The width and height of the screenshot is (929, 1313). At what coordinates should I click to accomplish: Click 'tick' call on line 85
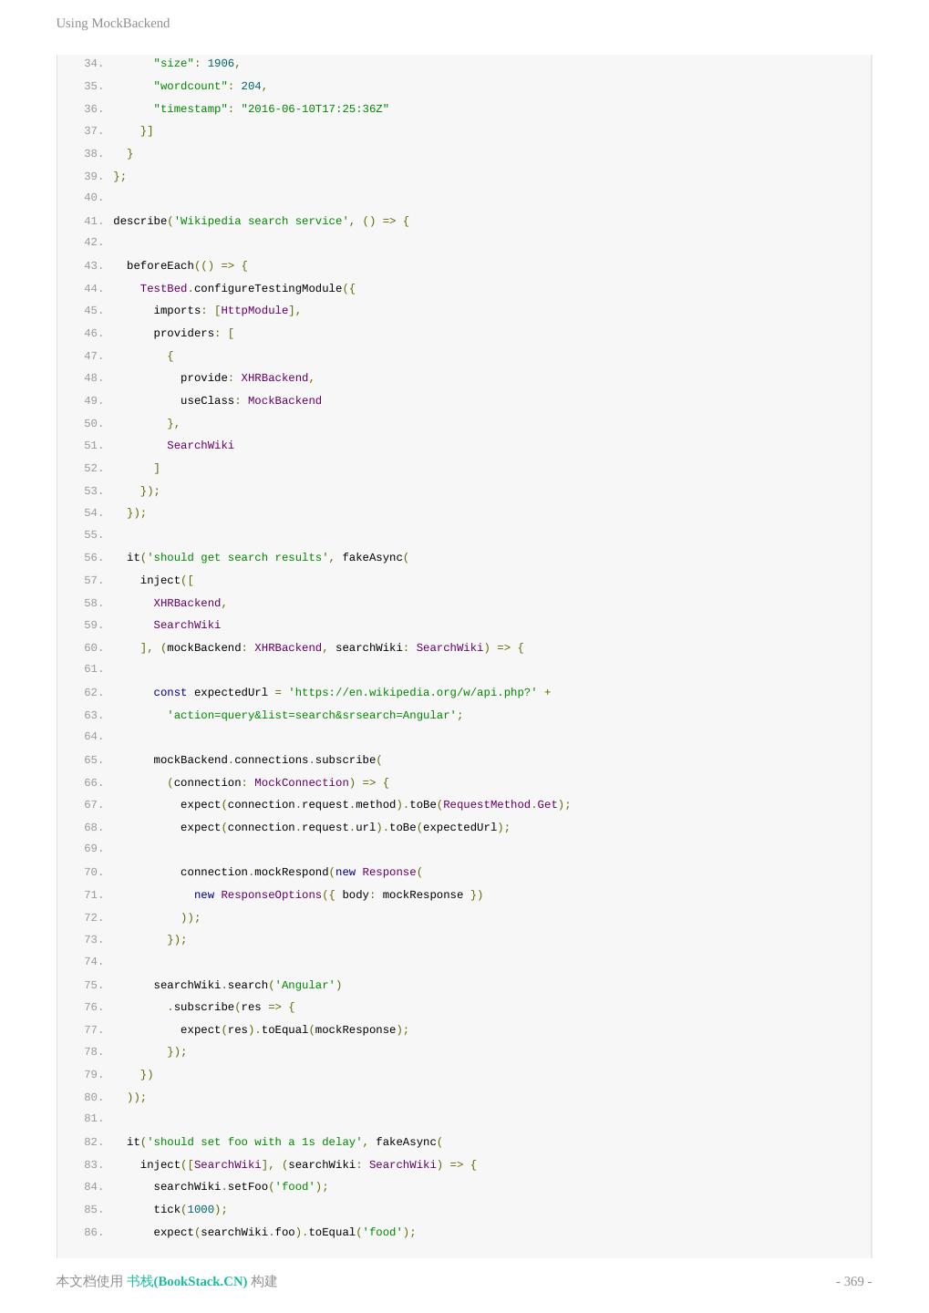(167, 1210)
